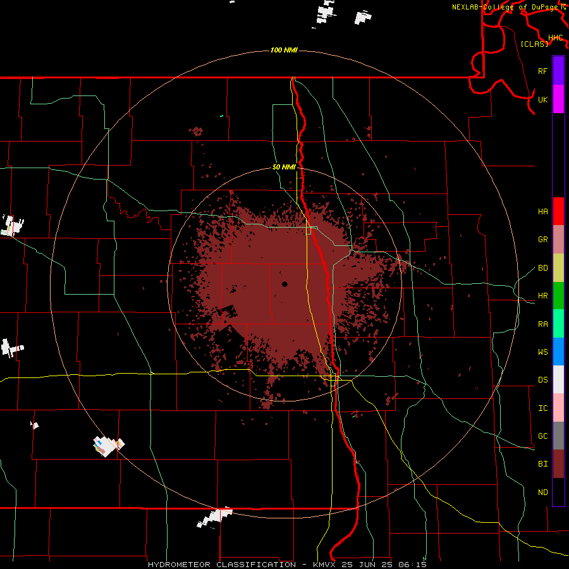Screen dimensions: 569x569
Task: Click the UK legend label
Action: pyautogui.click(x=542, y=99)
